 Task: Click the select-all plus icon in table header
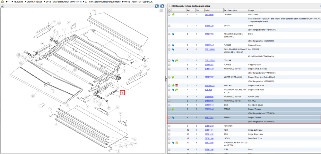click(x=169, y=11)
